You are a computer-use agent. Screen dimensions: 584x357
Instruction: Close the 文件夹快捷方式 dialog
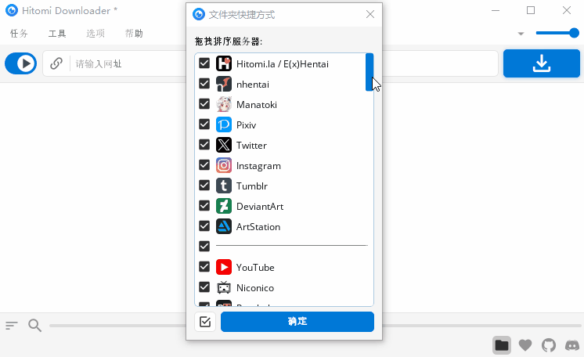click(370, 14)
